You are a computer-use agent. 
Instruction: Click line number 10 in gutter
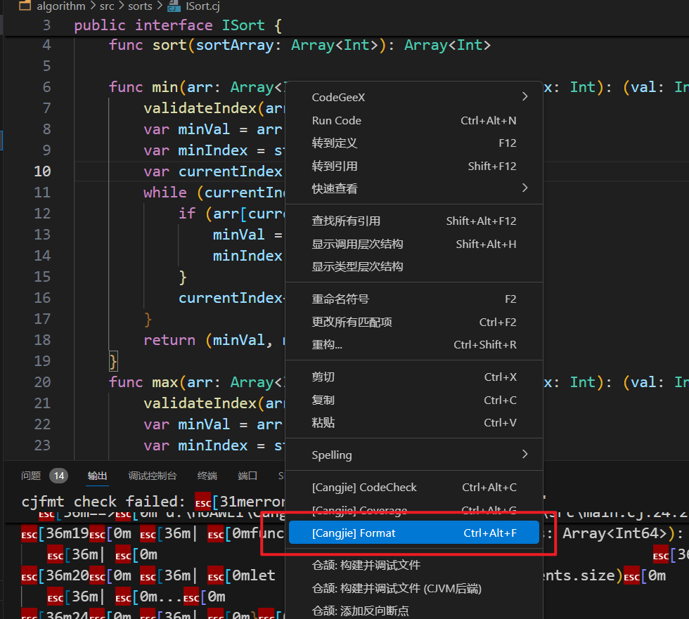pyautogui.click(x=42, y=171)
